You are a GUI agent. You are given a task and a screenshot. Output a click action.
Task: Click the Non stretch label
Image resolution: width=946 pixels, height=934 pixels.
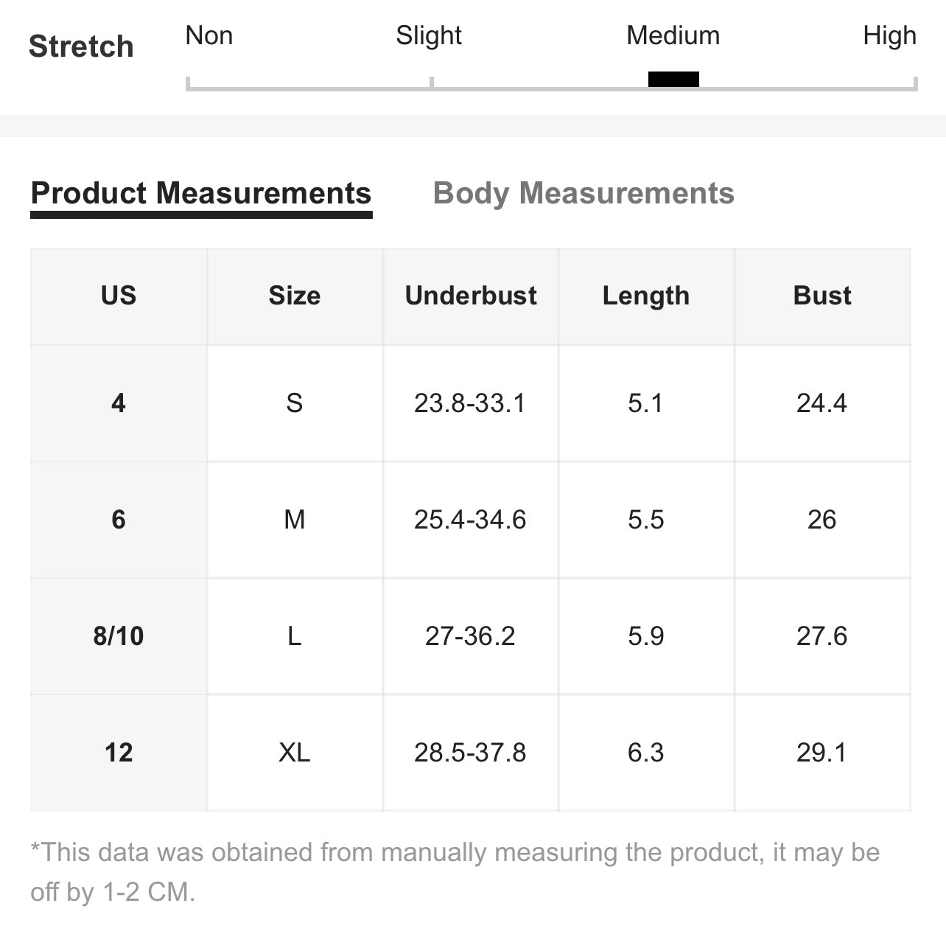pyautogui.click(x=209, y=35)
